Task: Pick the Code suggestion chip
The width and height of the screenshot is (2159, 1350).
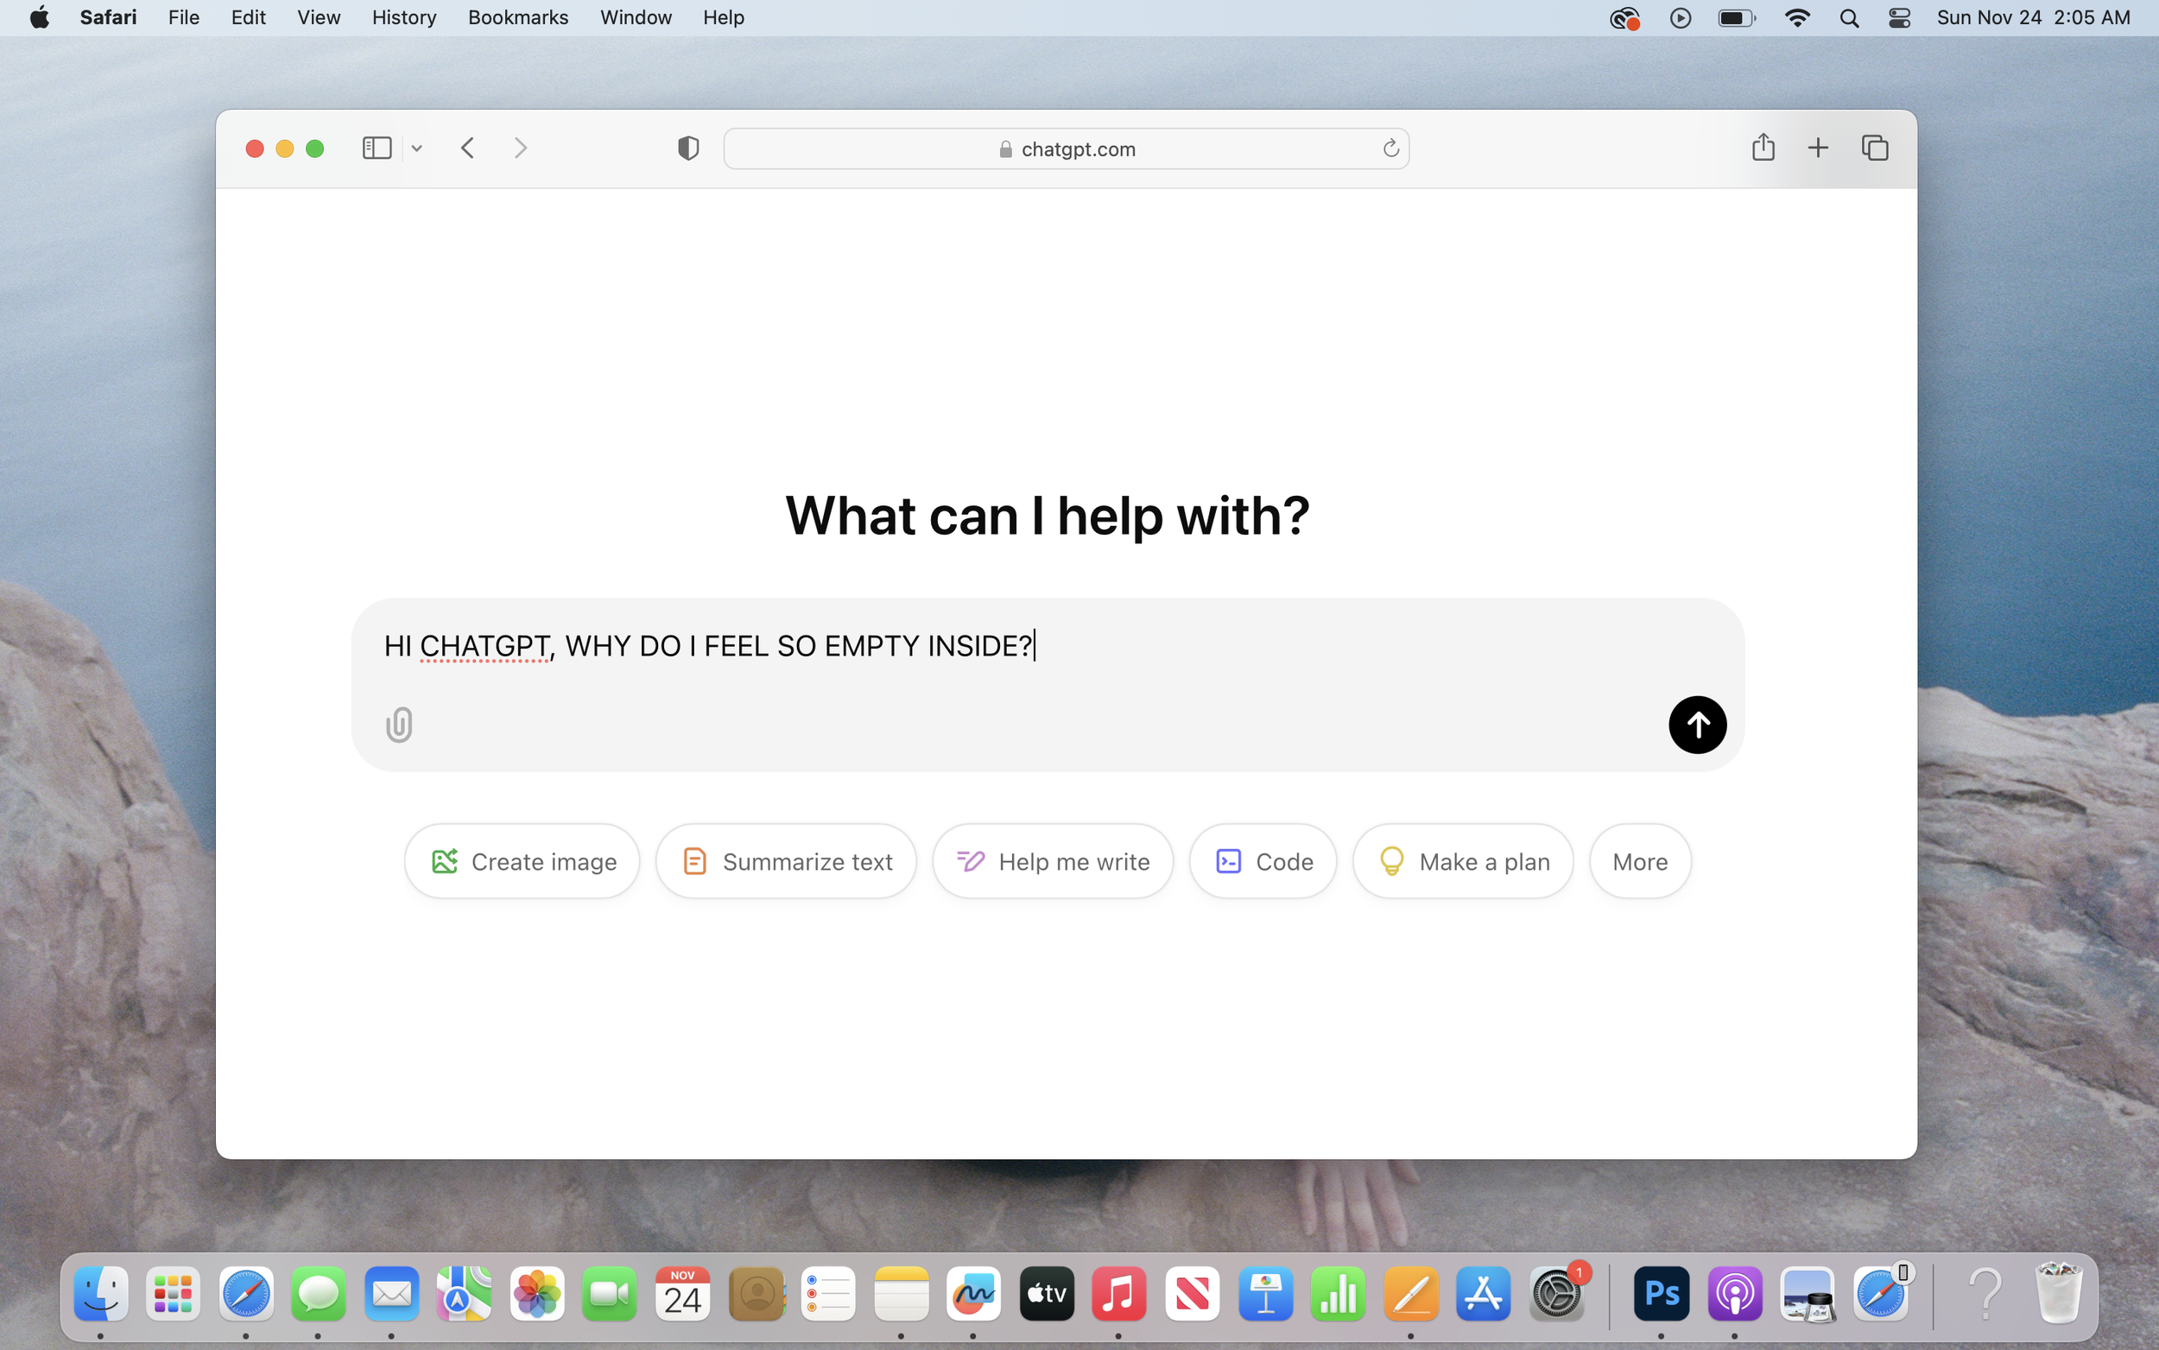Action: [x=1263, y=861]
